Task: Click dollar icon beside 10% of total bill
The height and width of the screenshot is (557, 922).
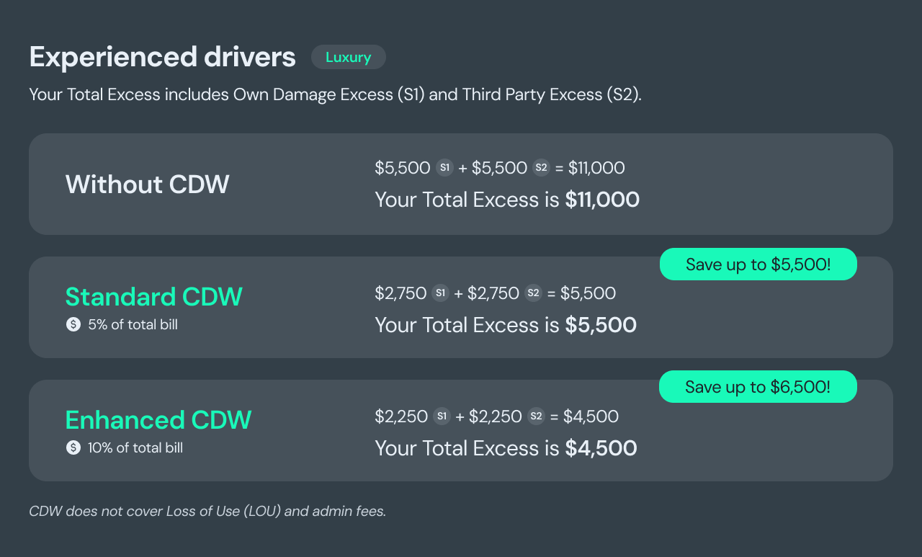Action: [73, 448]
